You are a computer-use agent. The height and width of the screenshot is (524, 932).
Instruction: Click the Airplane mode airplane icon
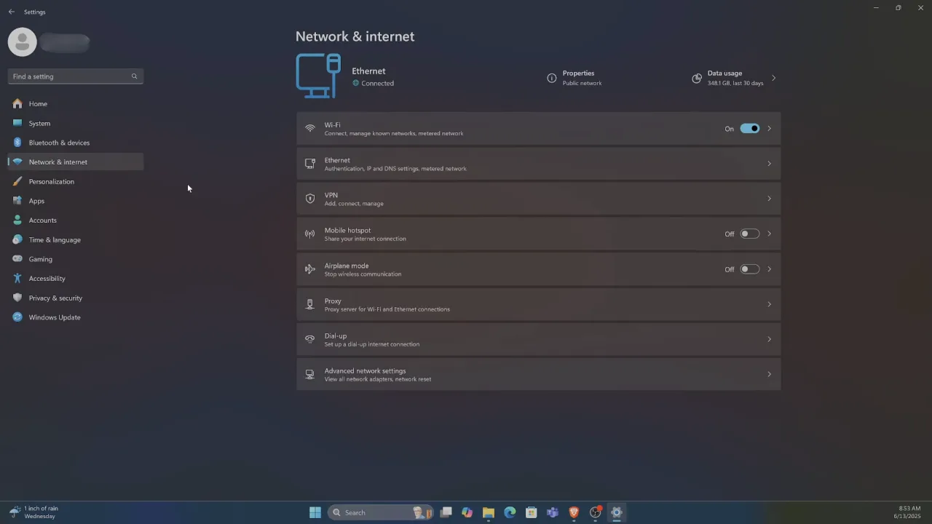tap(310, 269)
